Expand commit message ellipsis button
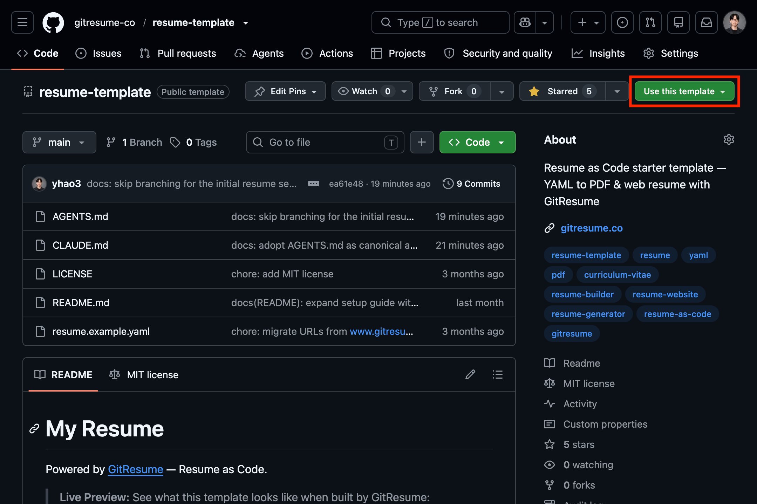This screenshot has width=757, height=504. point(313,184)
